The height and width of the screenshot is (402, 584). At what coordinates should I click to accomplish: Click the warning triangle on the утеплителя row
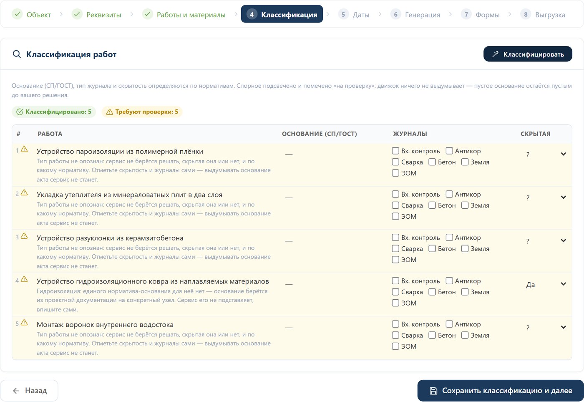tap(24, 193)
